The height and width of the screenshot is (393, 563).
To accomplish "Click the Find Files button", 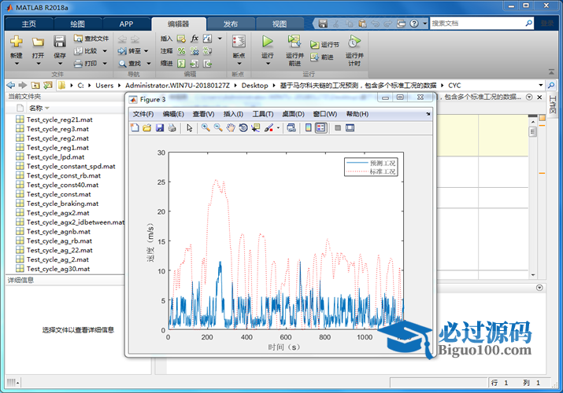I will pyautogui.click(x=91, y=39).
